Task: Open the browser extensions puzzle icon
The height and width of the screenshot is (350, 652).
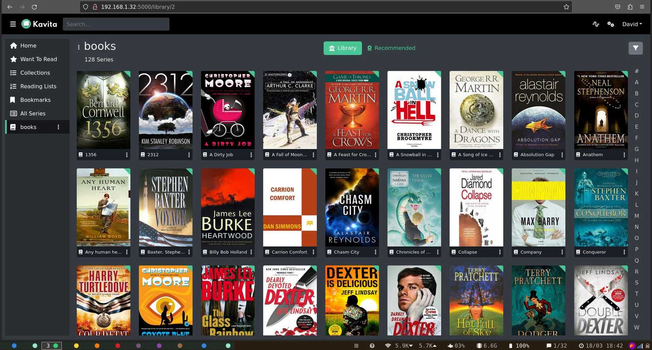Action: coord(630,7)
